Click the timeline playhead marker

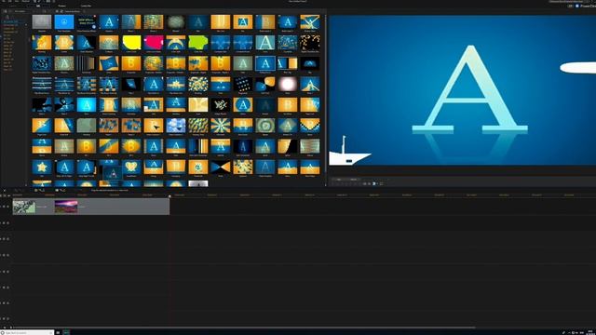(x=169, y=196)
